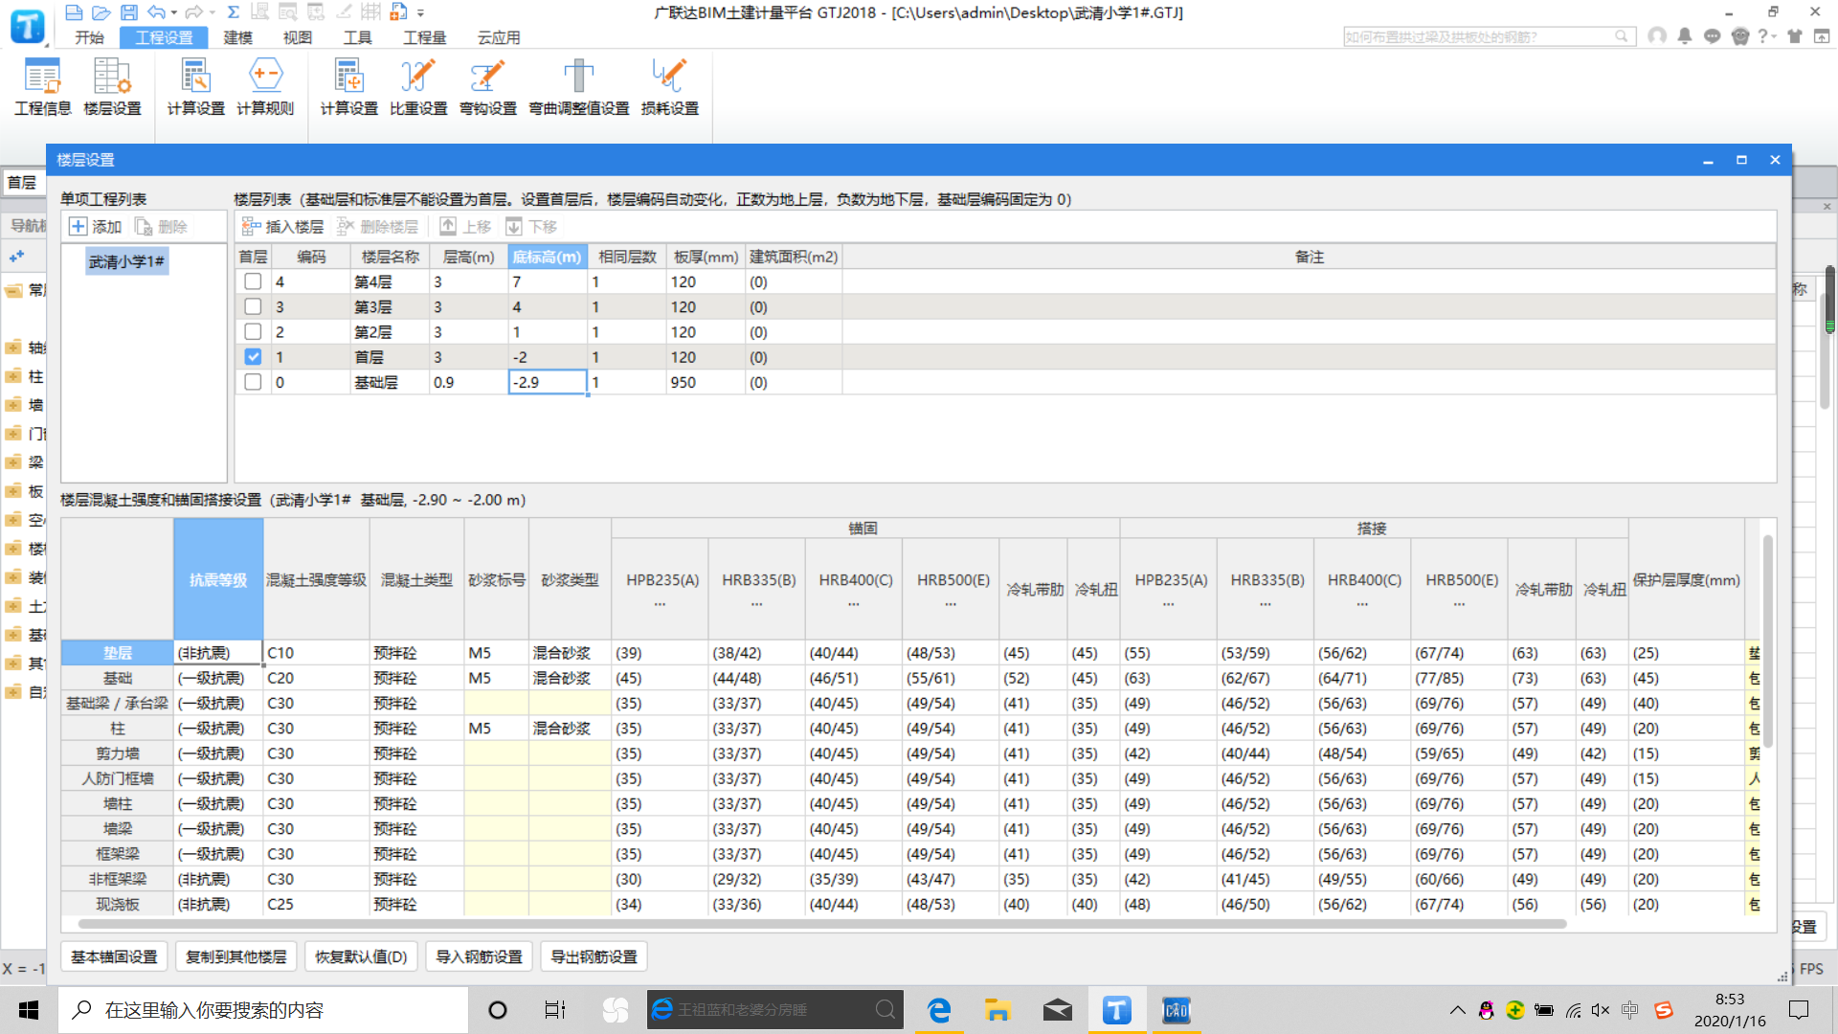Click the search magnifier in help box
The image size is (1838, 1034).
[x=1621, y=36]
